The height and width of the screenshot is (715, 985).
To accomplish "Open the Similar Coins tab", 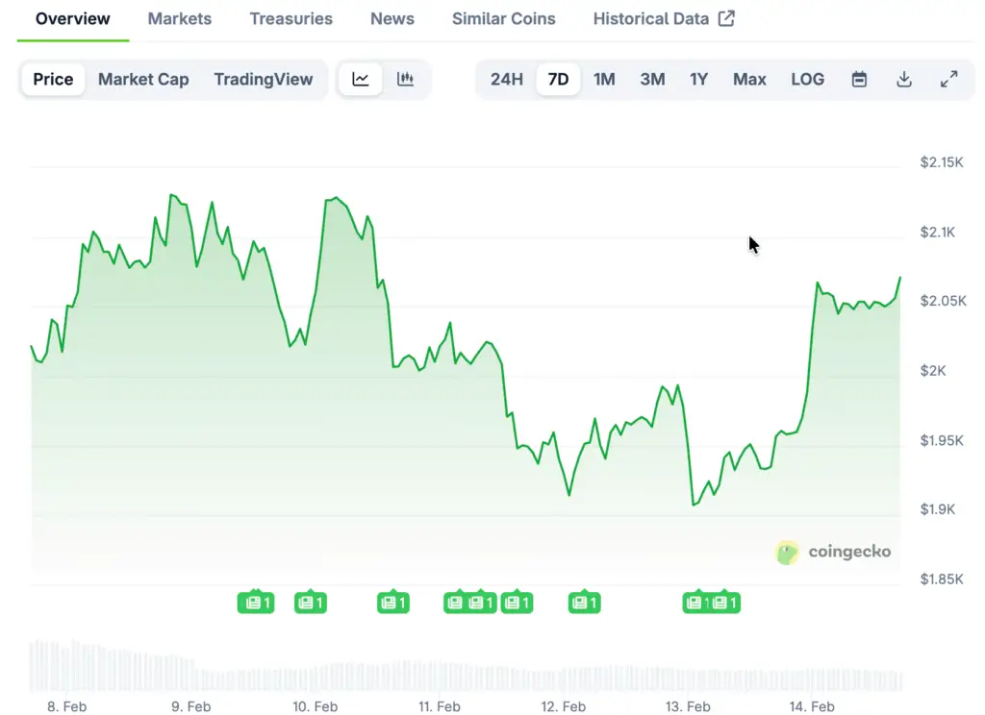I will coord(504,18).
